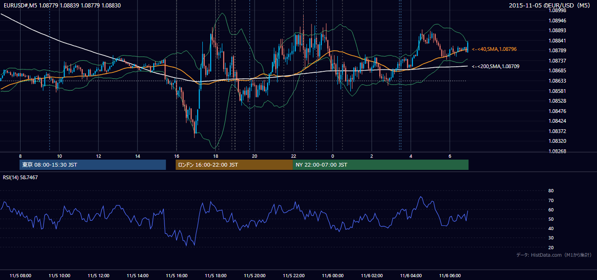Click RSI scale level 70
The width and height of the screenshot is (597, 280).
tap(551, 200)
